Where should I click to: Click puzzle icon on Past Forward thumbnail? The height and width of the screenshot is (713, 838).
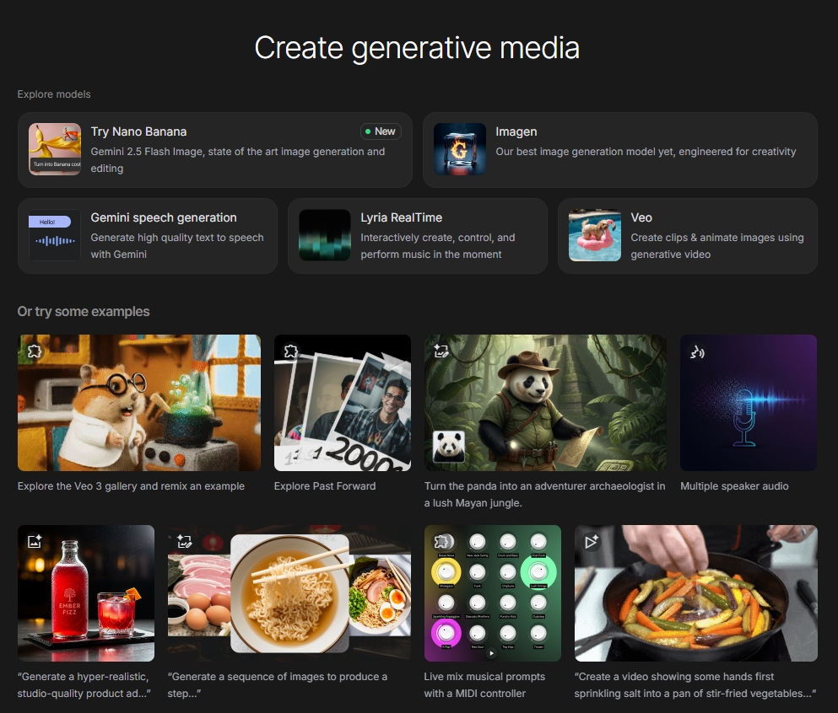[x=291, y=351]
